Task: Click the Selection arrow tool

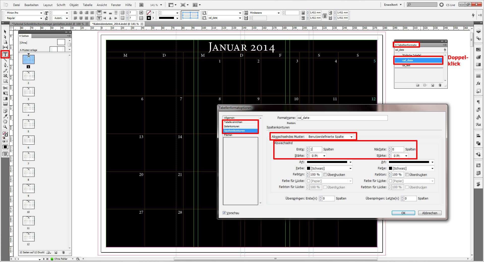Action: pyautogui.click(x=5, y=32)
